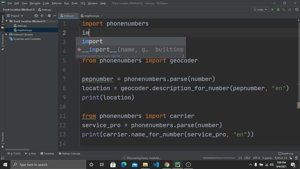Open Mail app from the taskbar
The height and width of the screenshot is (169, 300).
[135, 165]
